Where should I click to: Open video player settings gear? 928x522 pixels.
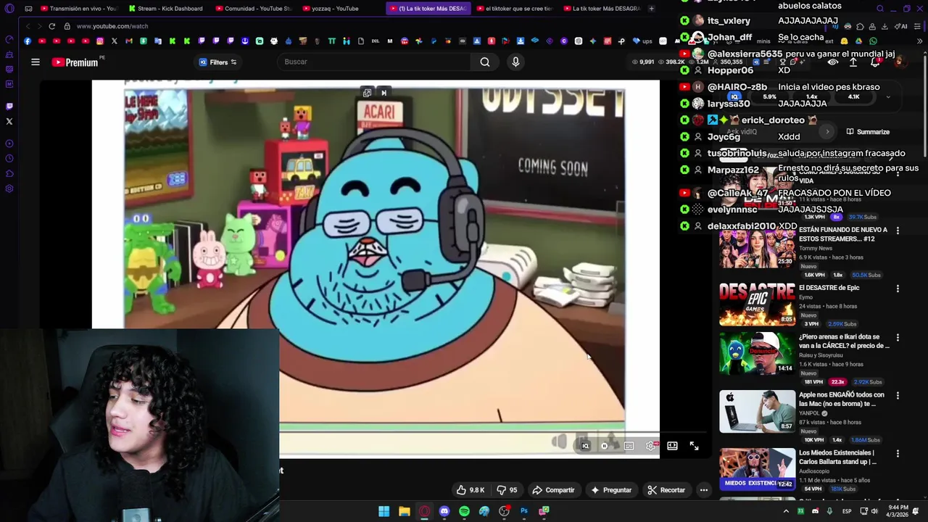pyautogui.click(x=651, y=446)
